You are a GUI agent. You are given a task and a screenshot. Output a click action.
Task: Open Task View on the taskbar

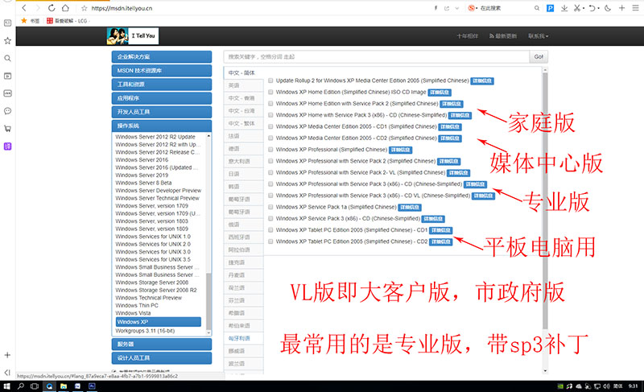(x=35, y=386)
